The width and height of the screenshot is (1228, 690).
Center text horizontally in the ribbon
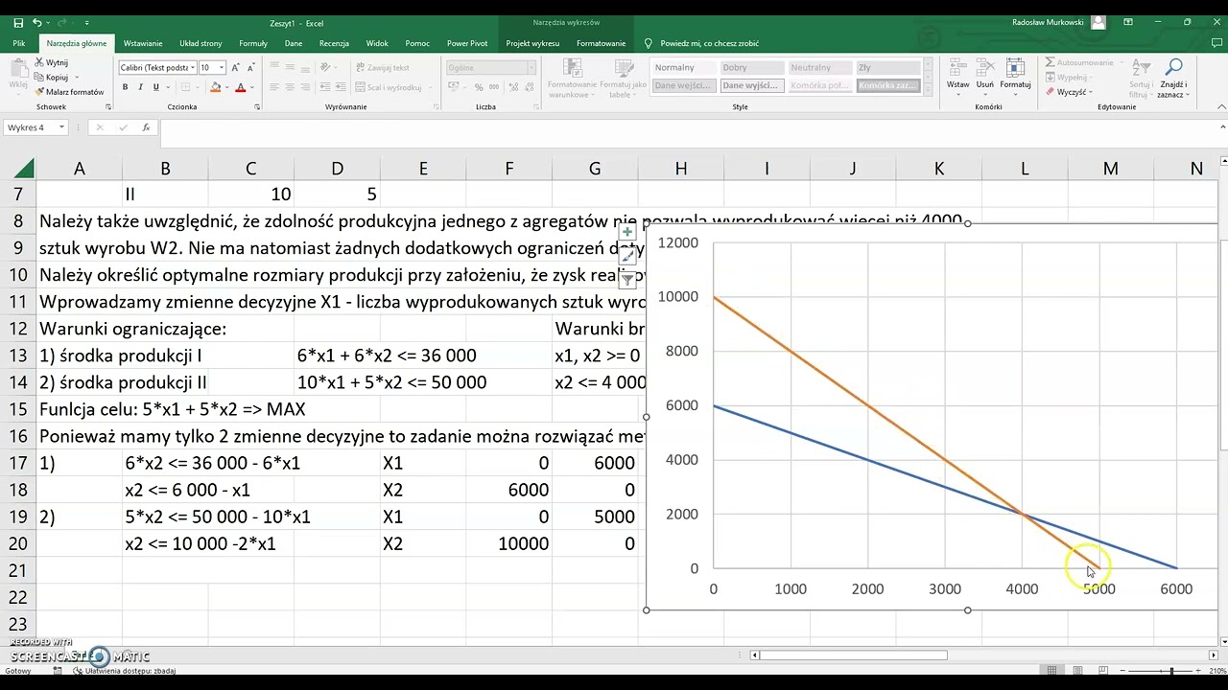(291, 87)
